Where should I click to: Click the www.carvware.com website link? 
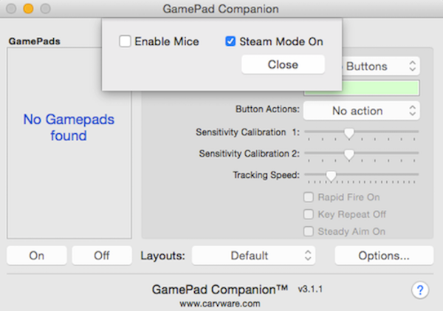pyautogui.click(x=220, y=303)
